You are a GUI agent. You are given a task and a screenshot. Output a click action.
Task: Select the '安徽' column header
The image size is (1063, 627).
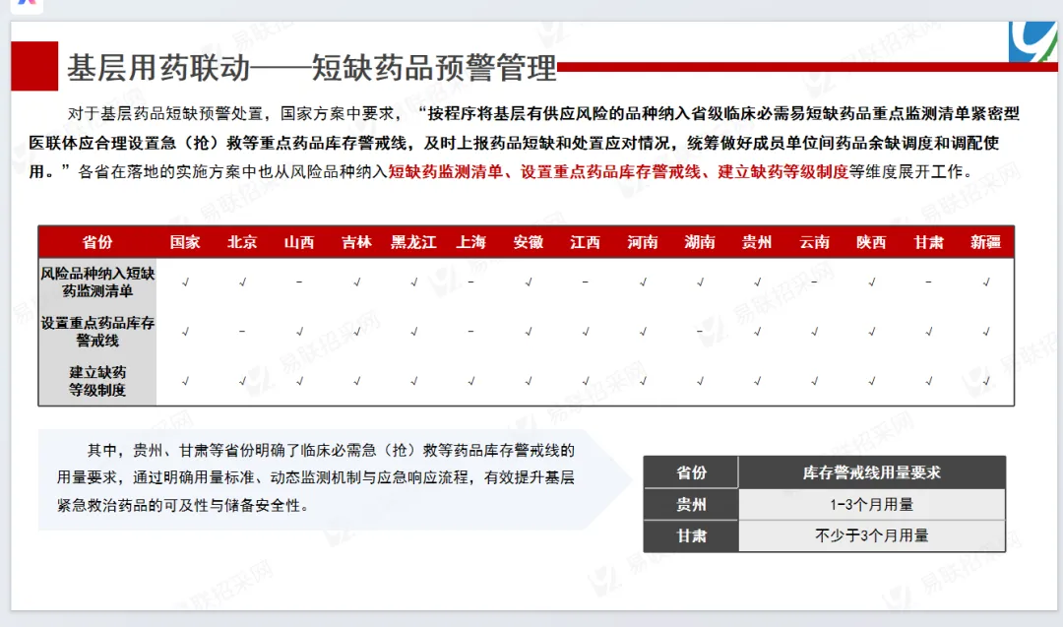529,242
